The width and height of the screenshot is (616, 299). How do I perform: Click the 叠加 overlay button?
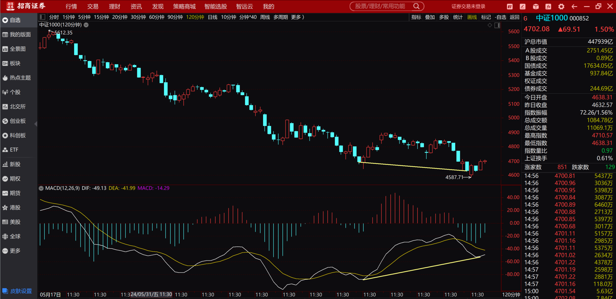click(430, 17)
